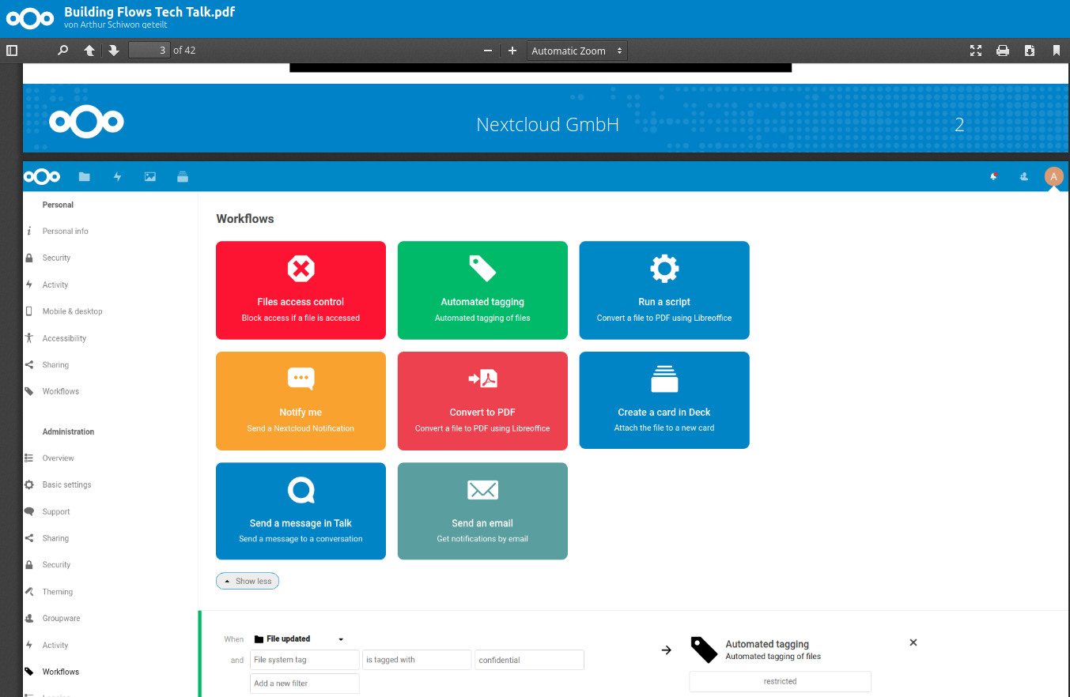Open Theming settings
This screenshot has width=1070, height=697.
(58, 592)
